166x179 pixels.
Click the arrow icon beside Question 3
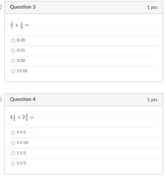click(x=1, y=7)
